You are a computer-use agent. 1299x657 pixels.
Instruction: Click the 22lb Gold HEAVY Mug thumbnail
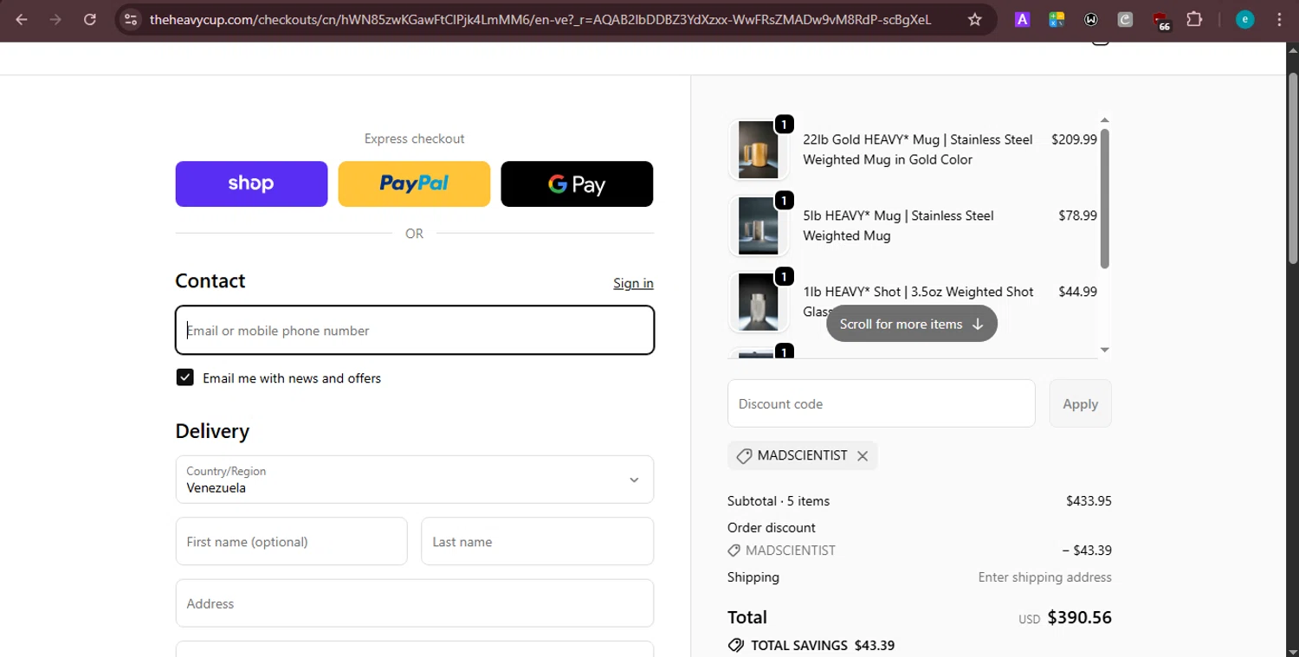759,150
